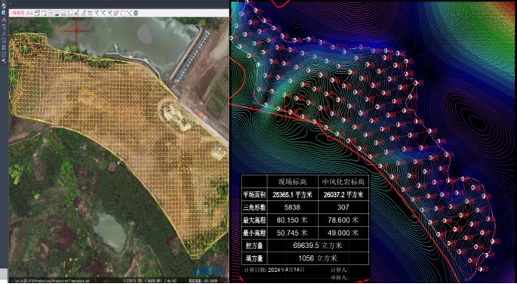Click the 现场标高 column header in the table
The height and width of the screenshot is (284, 517).
point(292,182)
